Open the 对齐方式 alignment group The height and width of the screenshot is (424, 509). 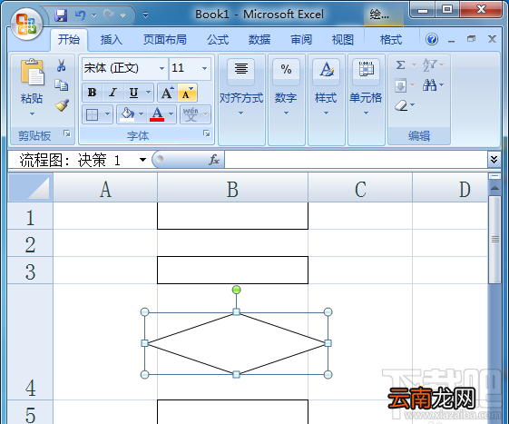click(241, 100)
